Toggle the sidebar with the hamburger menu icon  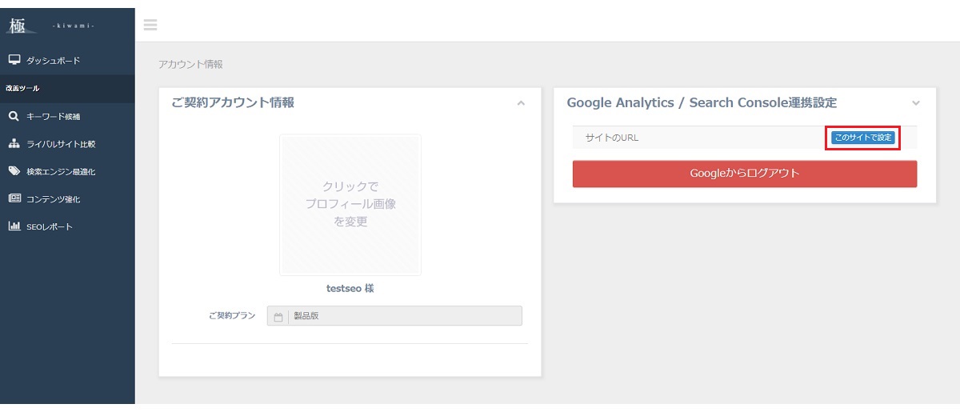150,25
